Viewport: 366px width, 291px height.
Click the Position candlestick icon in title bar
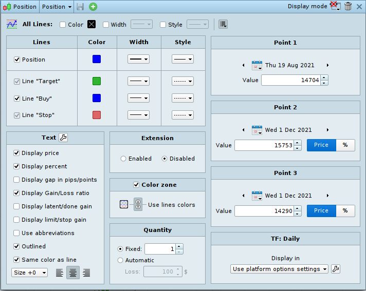[7, 7]
